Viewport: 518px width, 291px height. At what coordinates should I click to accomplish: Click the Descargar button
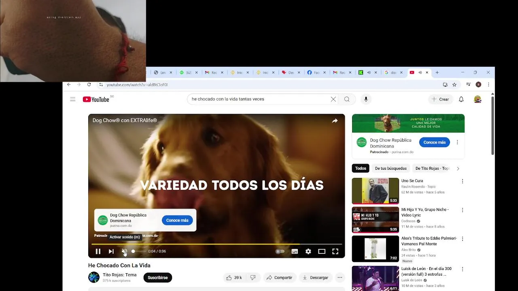(x=316, y=278)
